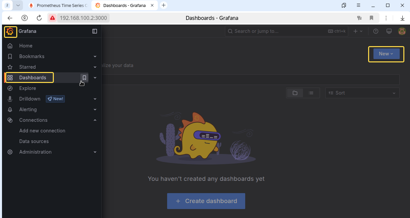The height and width of the screenshot is (218, 410).
Task: Expand the browser tab group dropdown arrow
Action: click(x=18, y=5)
